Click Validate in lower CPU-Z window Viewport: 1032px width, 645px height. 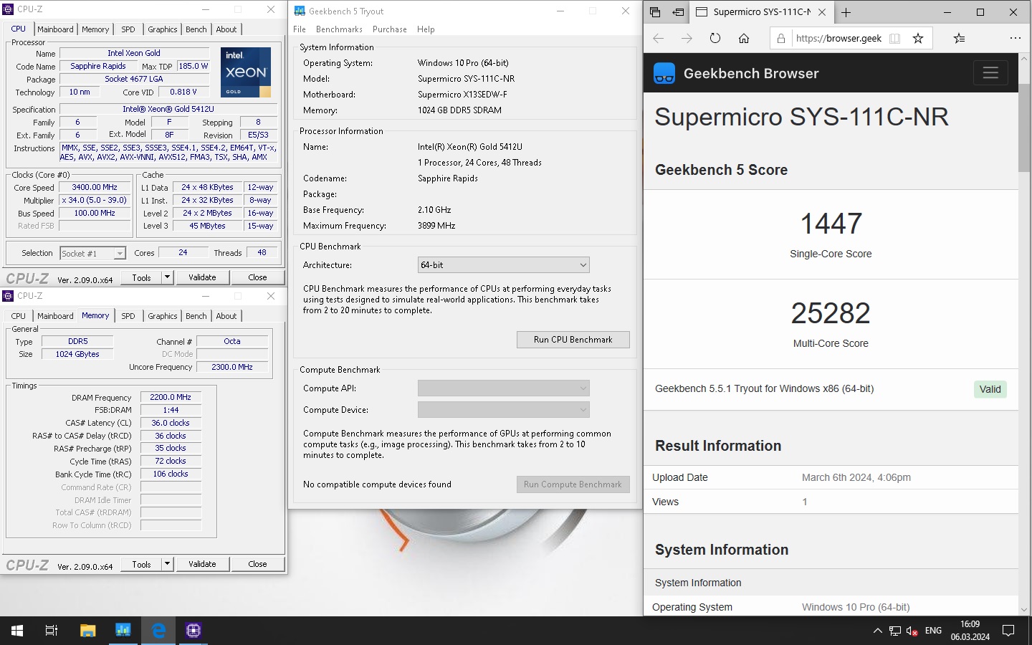point(202,564)
